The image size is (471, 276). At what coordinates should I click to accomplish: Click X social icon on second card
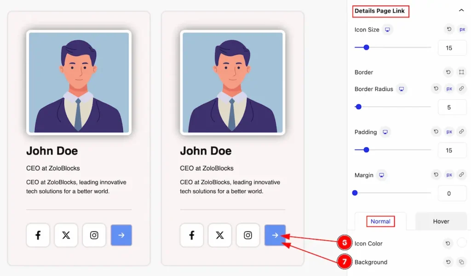(x=220, y=235)
